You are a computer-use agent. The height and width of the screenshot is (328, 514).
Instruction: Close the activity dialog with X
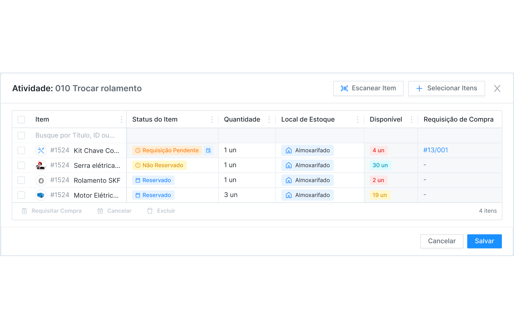497,89
